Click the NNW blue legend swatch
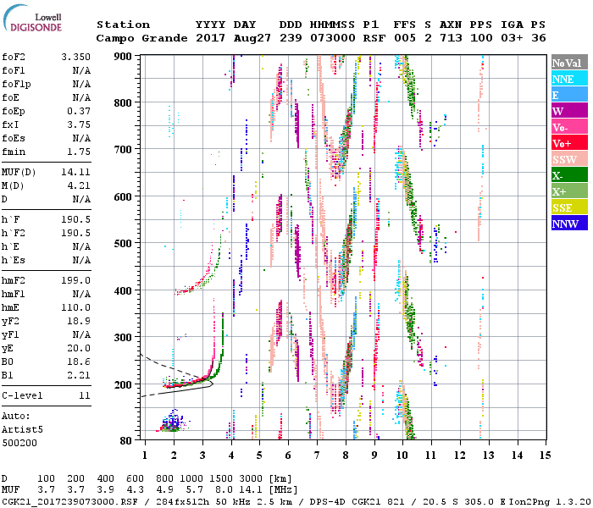The image size is (593, 508). tap(569, 223)
